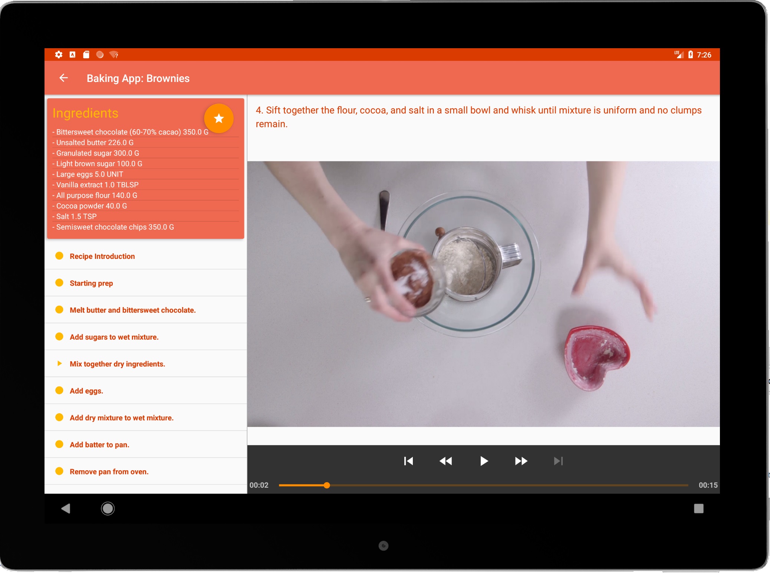Tap the dot beside Remove pan from oven
770x573 pixels.
(60, 471)
